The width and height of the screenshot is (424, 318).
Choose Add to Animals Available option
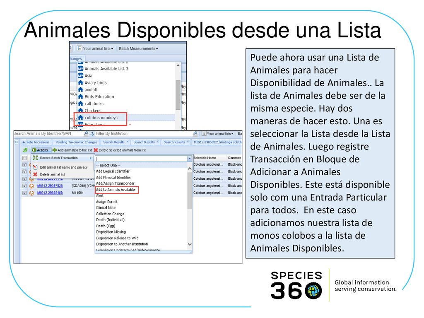116,190
